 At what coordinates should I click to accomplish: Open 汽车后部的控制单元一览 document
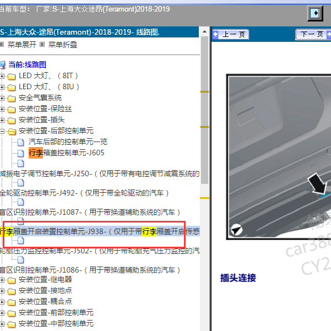68,142
